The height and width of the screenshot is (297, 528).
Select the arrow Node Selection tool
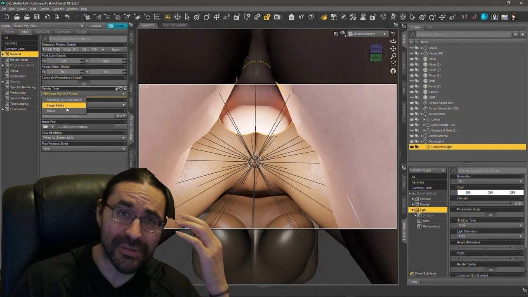click(x=187, y=17)
